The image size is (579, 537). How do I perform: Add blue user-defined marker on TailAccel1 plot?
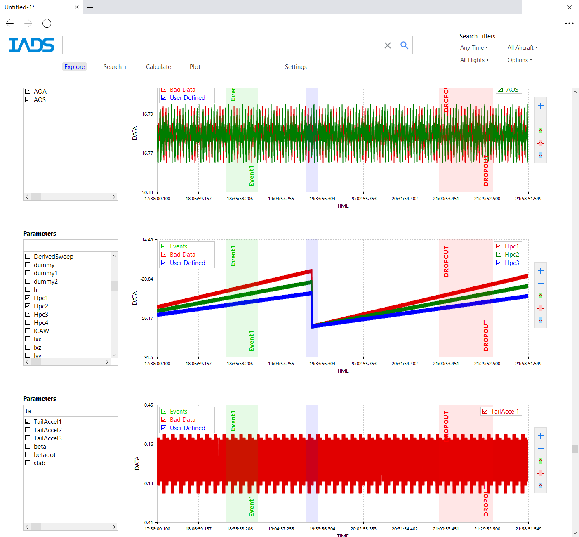click(x=541, y=485)
